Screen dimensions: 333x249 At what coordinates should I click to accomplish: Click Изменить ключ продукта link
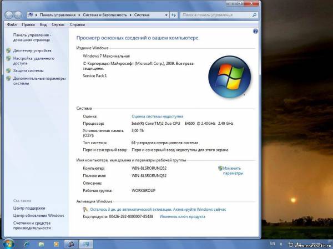pyautogui.click(x=182, y=217)
